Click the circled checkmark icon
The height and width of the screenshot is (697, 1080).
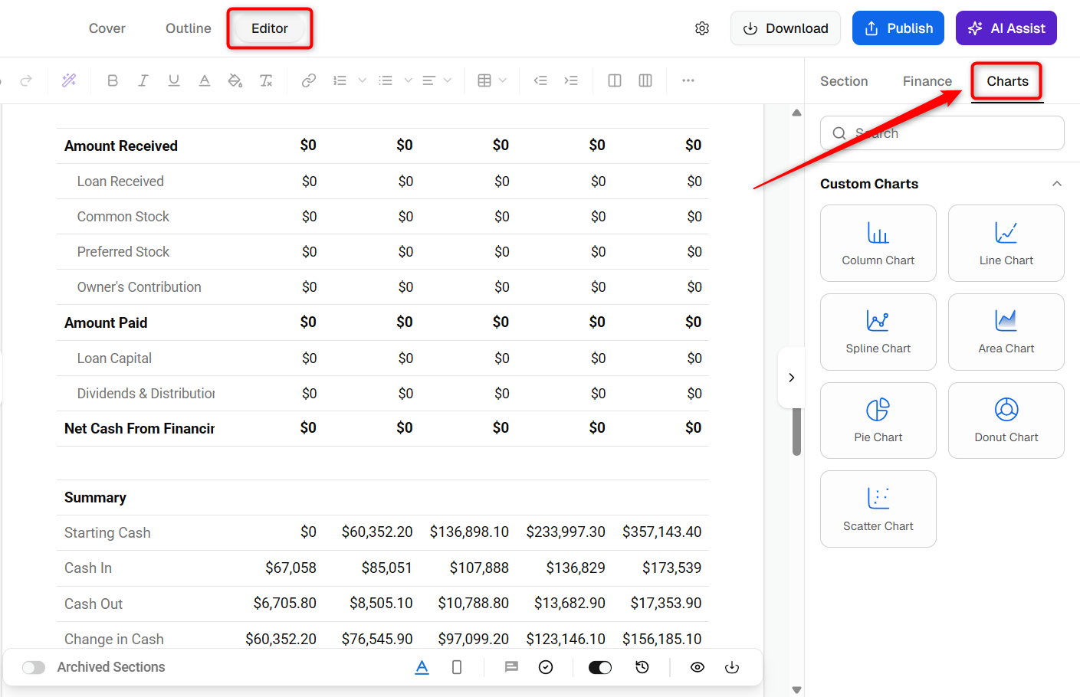pos(546,667)
